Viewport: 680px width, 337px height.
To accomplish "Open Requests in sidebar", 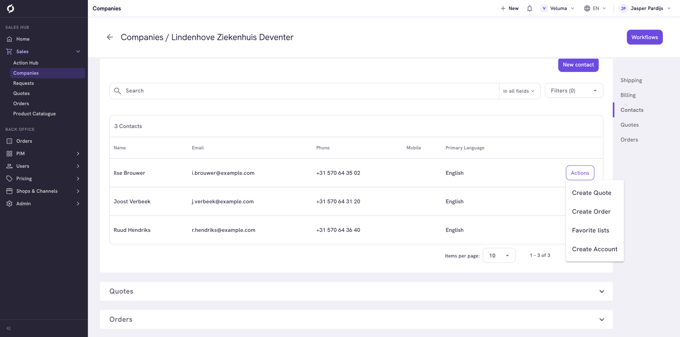I will [47, 83].
